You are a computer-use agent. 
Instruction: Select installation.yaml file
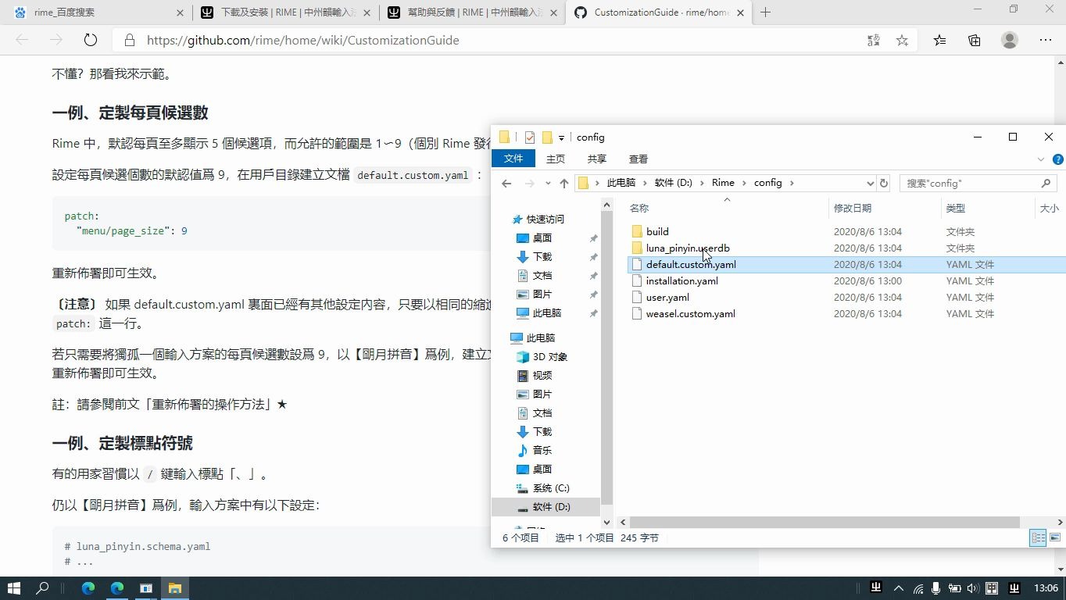[681, 280]
